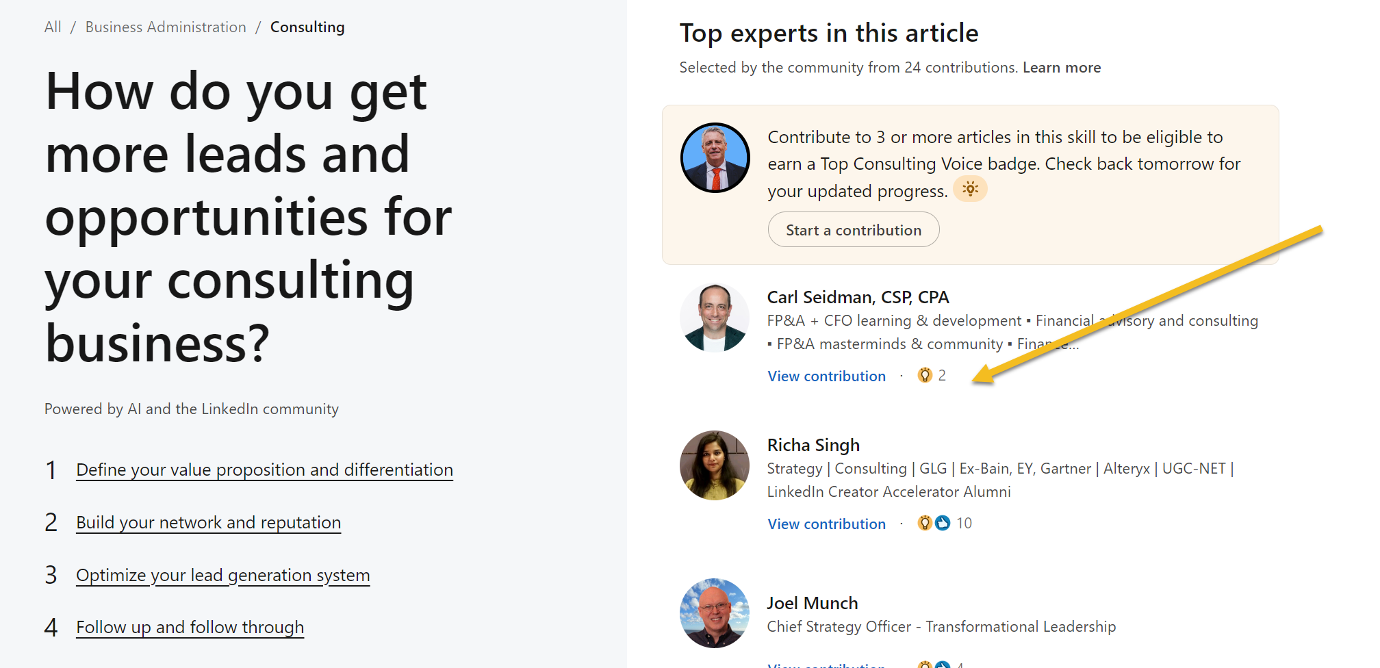
Task: Open "Define your value proposition and differentiation"
Action: point(264,470)
